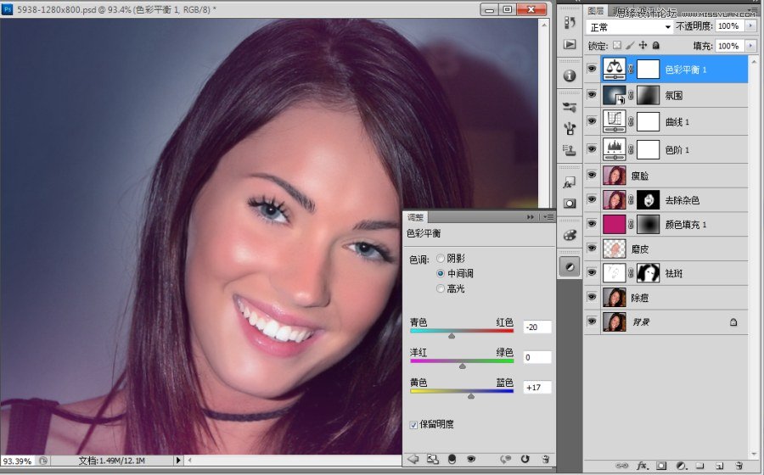Create new group folder icon
Viewport: 764px width, 475px height.
pos(699,466)
